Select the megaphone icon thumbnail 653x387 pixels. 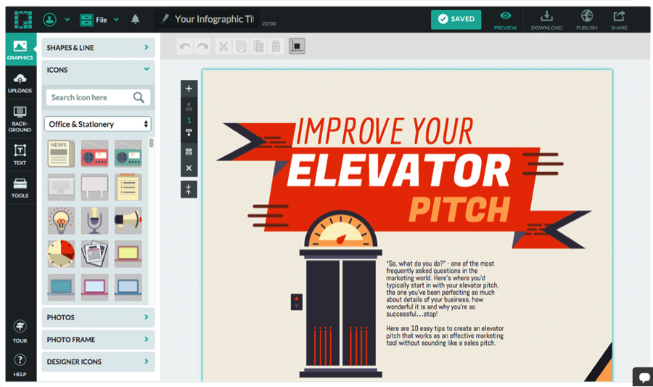pyautogui.click(x=128, y=220)
